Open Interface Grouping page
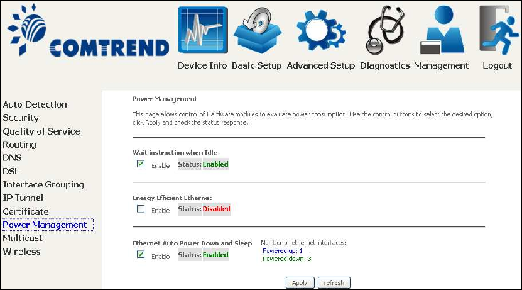Image resolution: width=522 pixels, height=290 pixels. click(43, 185)
